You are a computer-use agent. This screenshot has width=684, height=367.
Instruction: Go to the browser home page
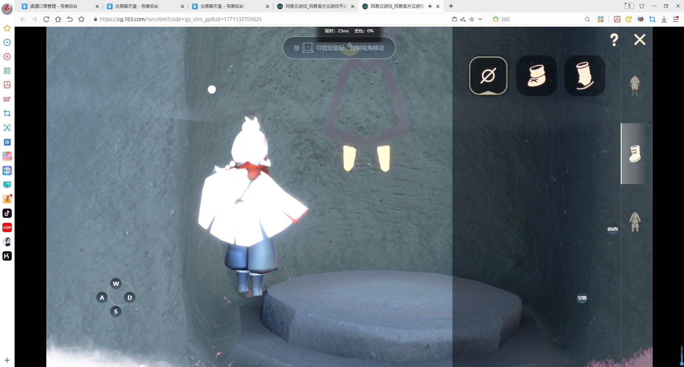[x=58, y=19]
